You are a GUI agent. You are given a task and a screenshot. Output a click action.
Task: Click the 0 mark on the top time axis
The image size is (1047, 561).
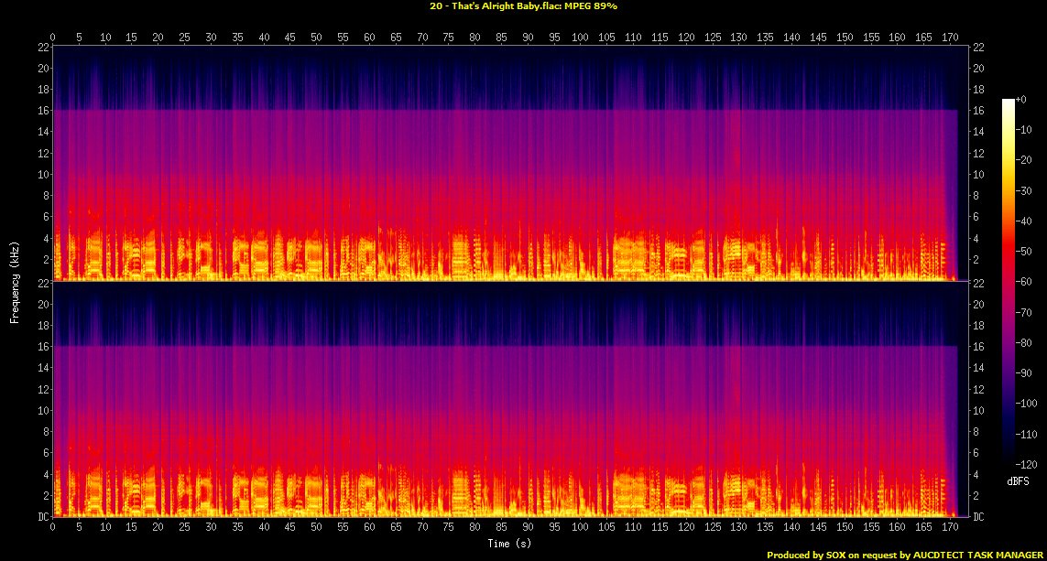[53, 38]
